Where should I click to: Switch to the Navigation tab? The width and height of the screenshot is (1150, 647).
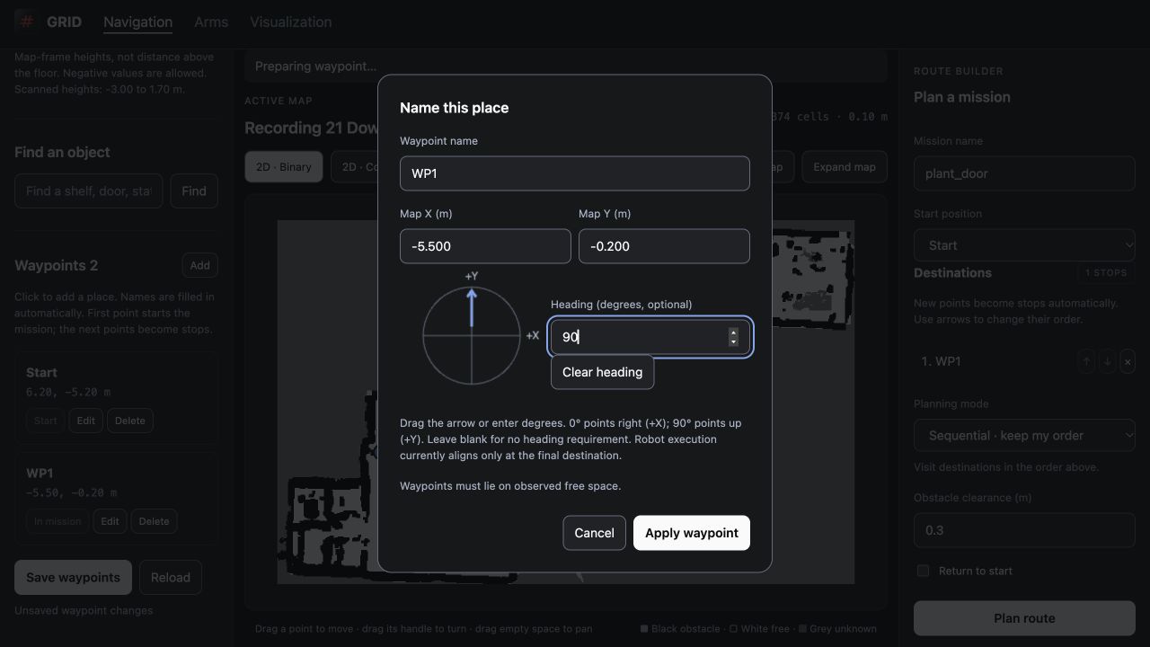coord(137,22)
